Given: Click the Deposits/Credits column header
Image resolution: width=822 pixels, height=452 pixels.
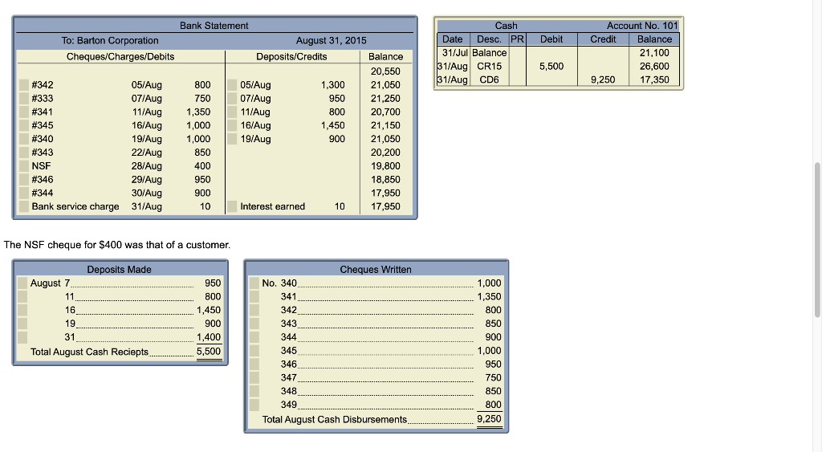Looking at the screenshot, I should point(291,57).
